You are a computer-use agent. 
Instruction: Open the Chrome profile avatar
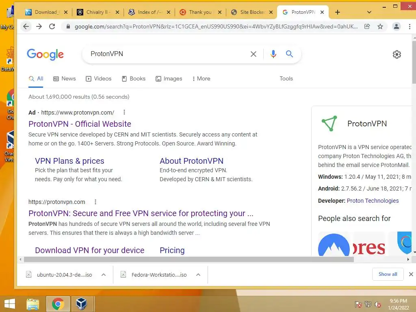pos(396,26)
